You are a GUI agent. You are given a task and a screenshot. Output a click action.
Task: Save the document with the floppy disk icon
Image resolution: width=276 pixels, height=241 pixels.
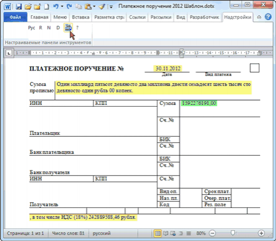[x=19, y=7]
